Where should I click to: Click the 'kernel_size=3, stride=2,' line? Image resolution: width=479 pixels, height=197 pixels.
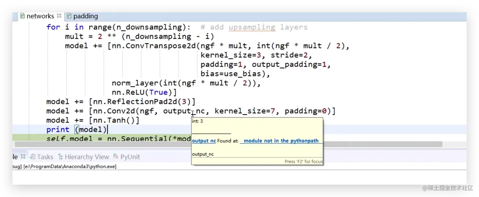(x=256, y=55)
